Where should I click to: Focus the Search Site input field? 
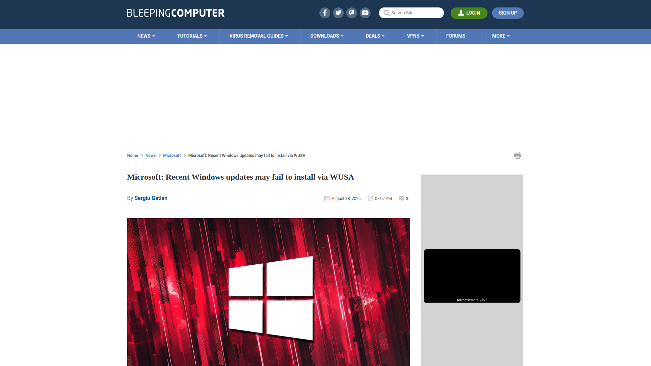pyautogui.click(x=411, y=13)
